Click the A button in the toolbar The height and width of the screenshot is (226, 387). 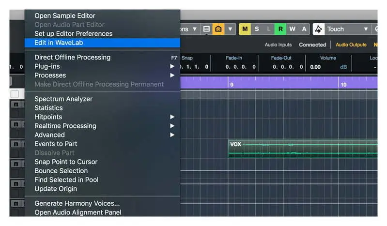304,29
